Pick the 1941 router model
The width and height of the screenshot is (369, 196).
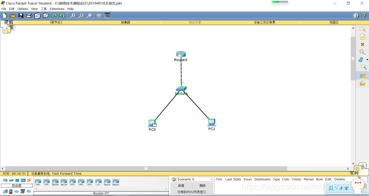click(x=47, y=182)
